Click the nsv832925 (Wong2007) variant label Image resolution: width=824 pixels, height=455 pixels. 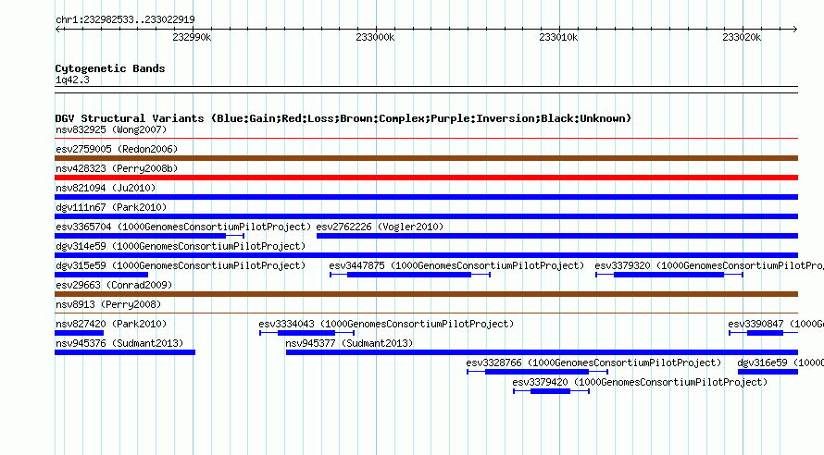(111, 129)
